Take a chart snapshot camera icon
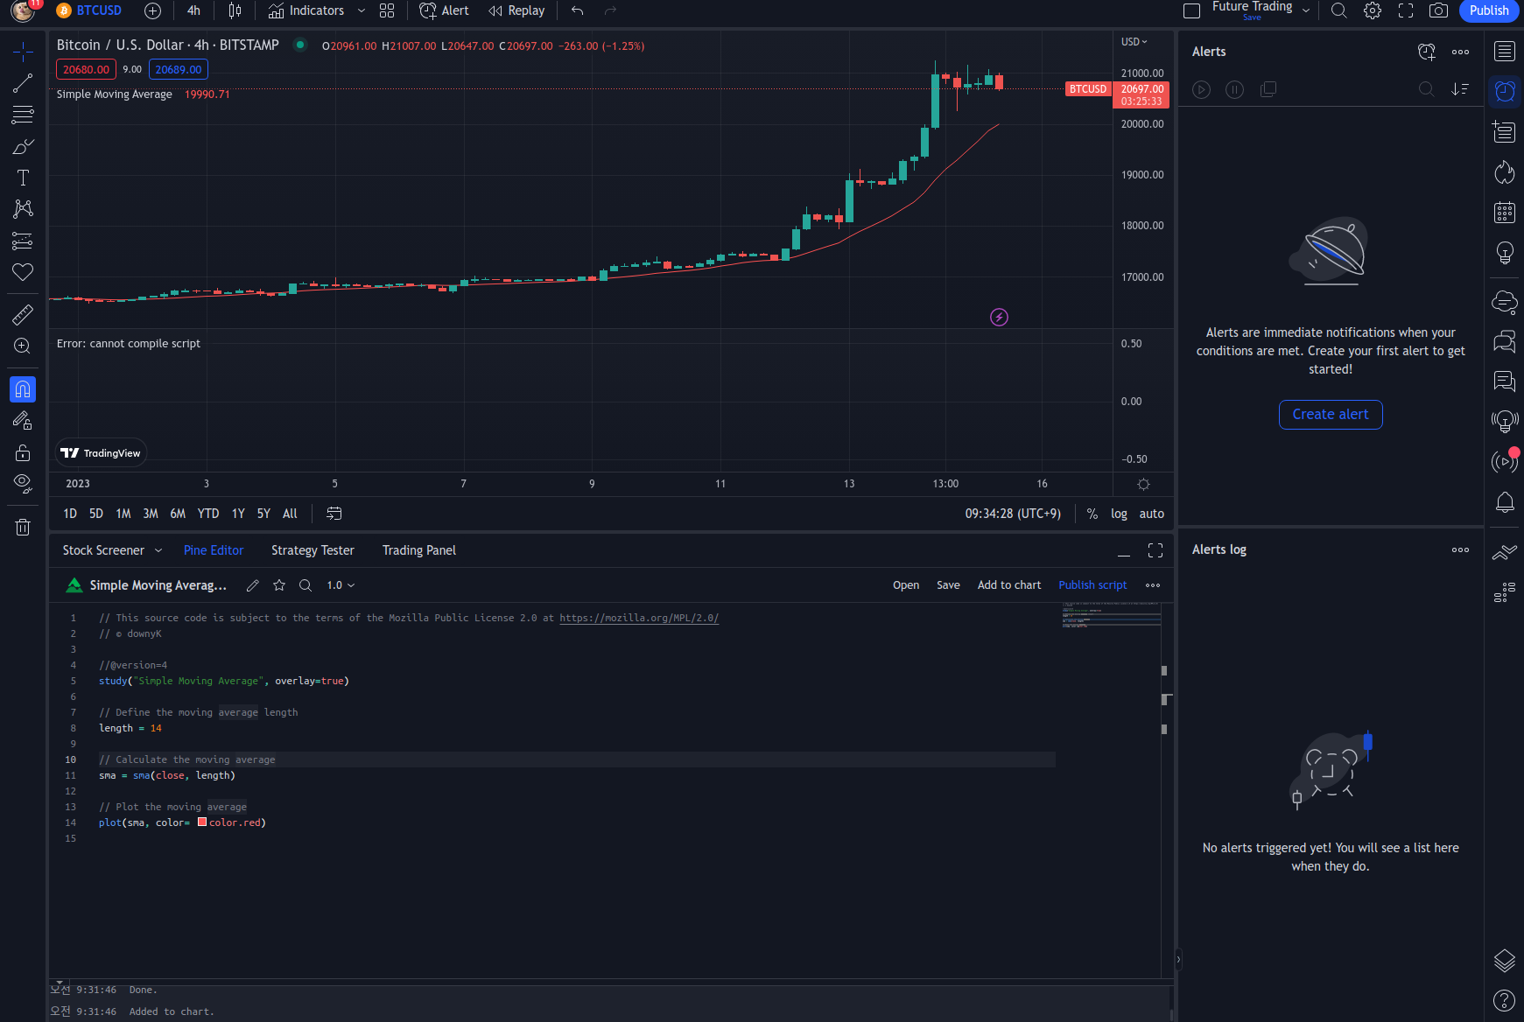Viewport: 1524px width, 1022px height. pyautogui.click(x=1438, y=10)
